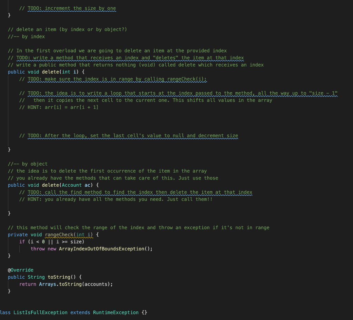The width and height of the screenshot is (353, 320).
Task: Click the extends keyword on the last line
Action: [x=80, y=312]
